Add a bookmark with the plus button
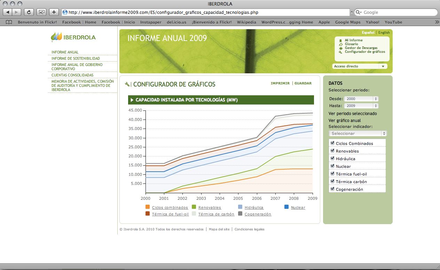This screenshot has width=440, height=270. point(54,12)
